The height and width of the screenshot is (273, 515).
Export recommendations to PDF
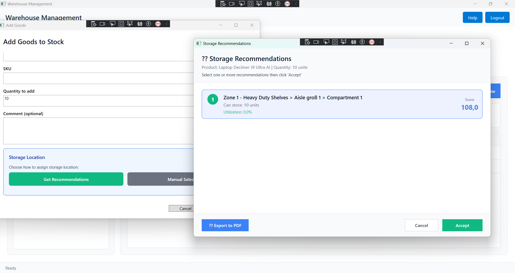coord(225,225)
